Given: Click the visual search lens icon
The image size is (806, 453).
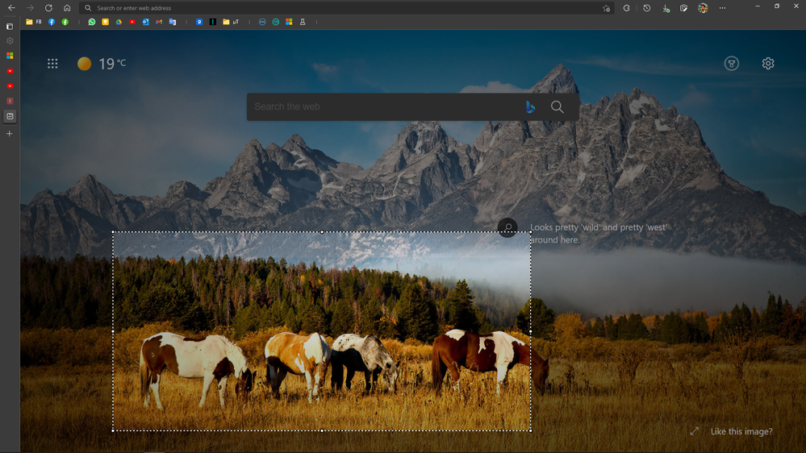Looking at the screenshot, I should pos(507,227).
